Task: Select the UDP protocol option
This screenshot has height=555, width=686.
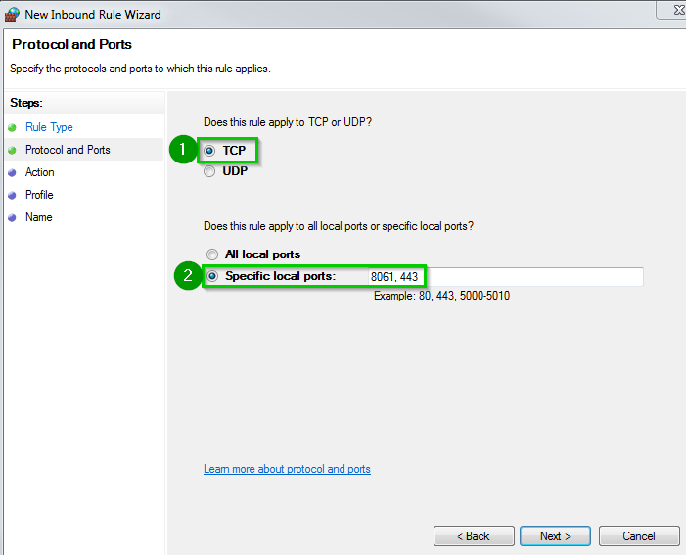Action: click(x=209, y=171)
